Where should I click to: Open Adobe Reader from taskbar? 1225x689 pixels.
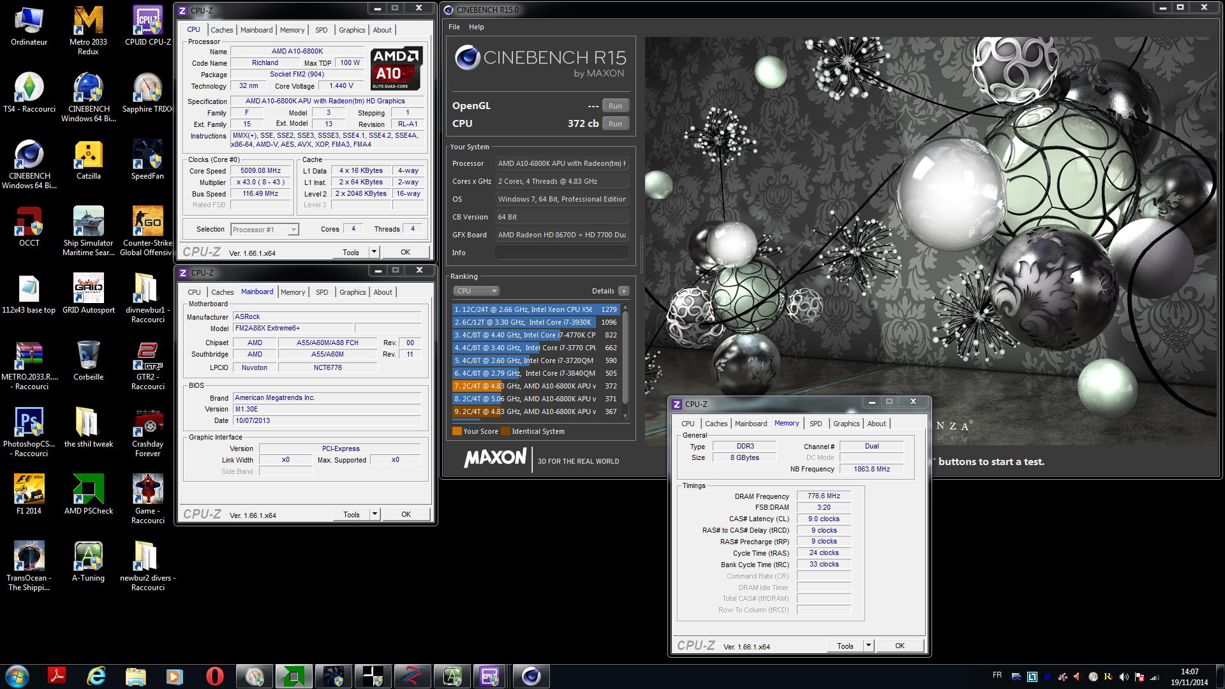click(x=57, y=676)
